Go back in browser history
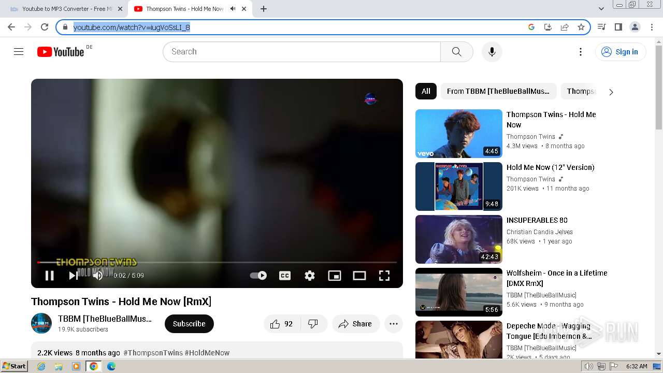663x373 pixels. click(x=11, y=27)
